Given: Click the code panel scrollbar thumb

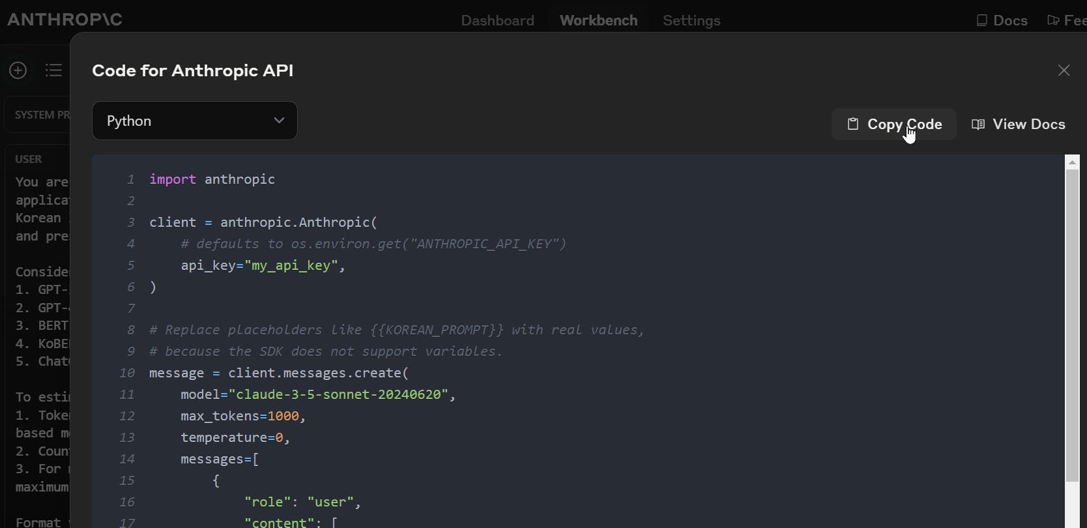Looking at the screenshot, I should [1072, 327].
